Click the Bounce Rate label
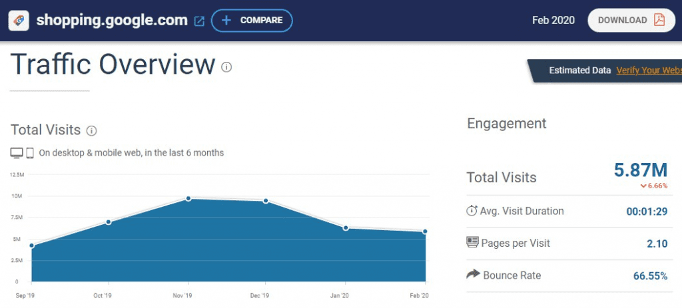Image resolution: width=682 pixels, height=308 pixels. pyautogui.click(x=512, y=275)
